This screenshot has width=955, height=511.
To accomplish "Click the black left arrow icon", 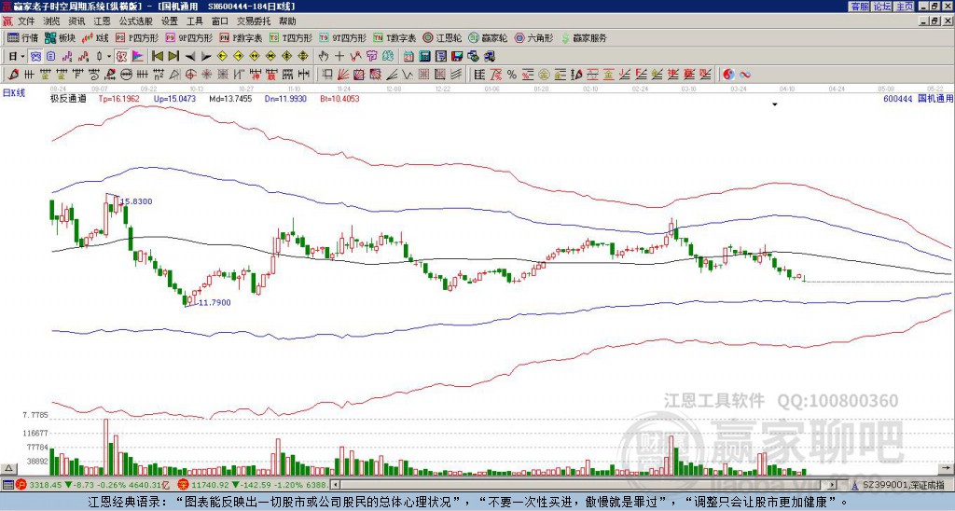I will (190, 56).
